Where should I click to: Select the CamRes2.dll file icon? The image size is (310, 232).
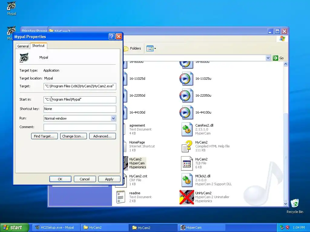coord(187,129)
